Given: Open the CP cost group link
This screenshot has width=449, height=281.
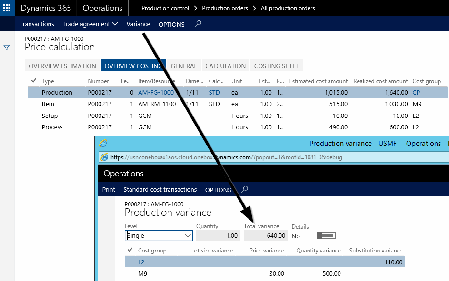Looking at the screenshot, I should (x=416, y=92).
